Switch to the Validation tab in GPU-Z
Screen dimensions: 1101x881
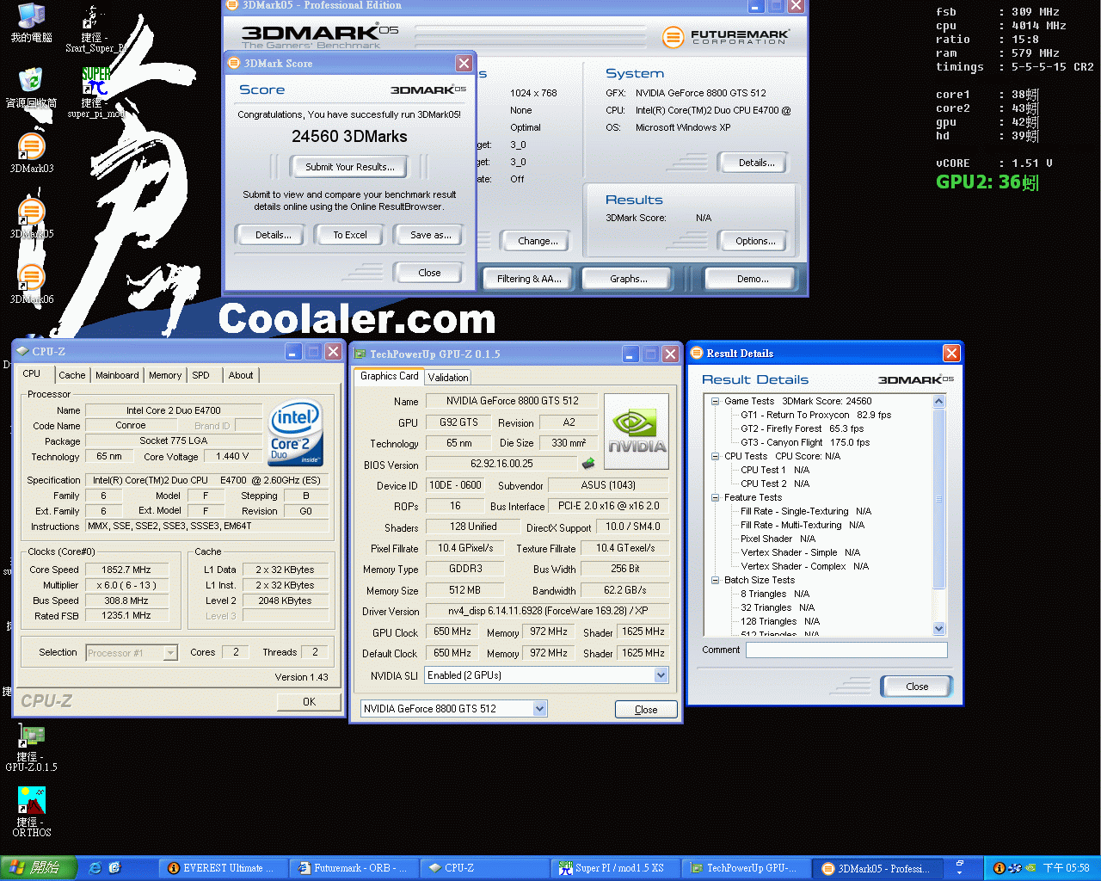(x=448, y=377)
